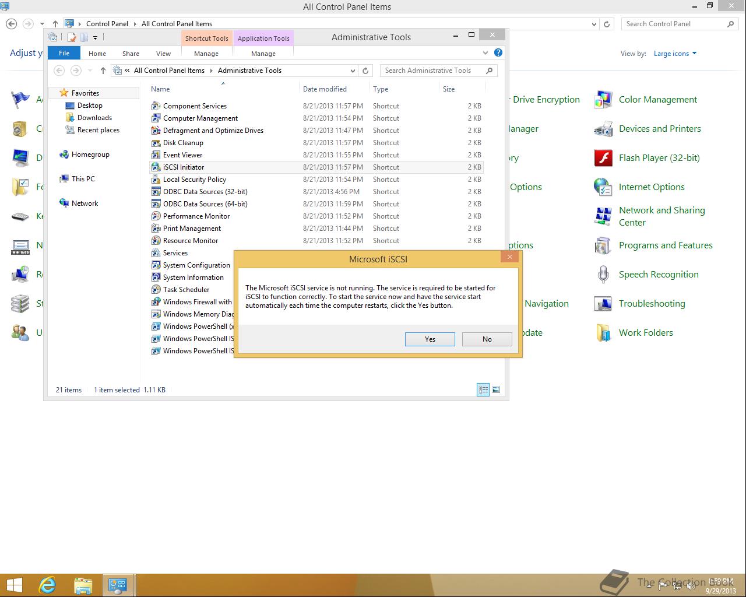
Task: Open Network and Sharing Center icon
Action: 603,216
